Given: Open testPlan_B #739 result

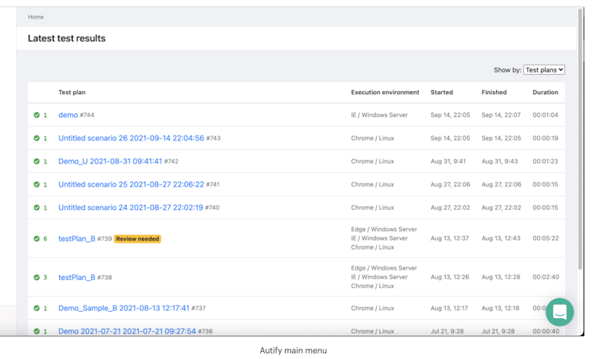Looking at the screenshot, I should pos(77,239).
